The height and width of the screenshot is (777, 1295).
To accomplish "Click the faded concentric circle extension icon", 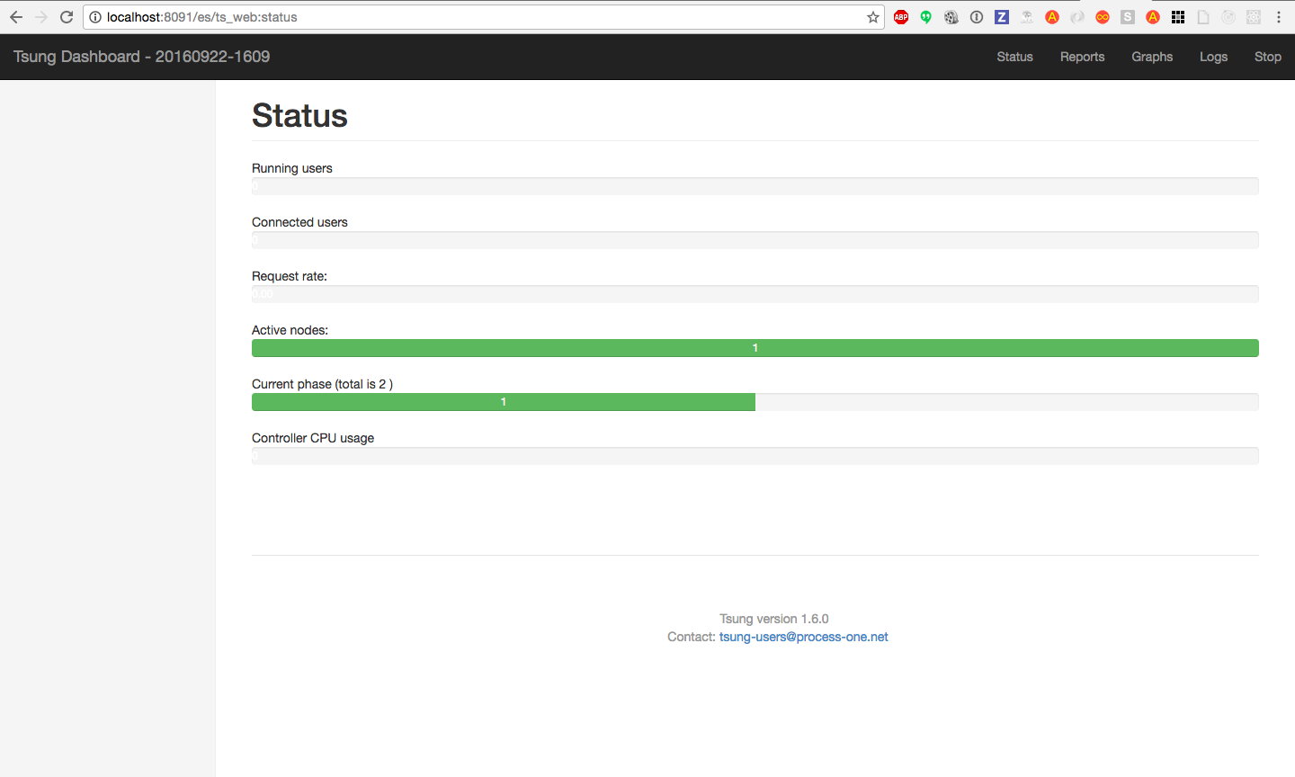I will pos(1228,17).
